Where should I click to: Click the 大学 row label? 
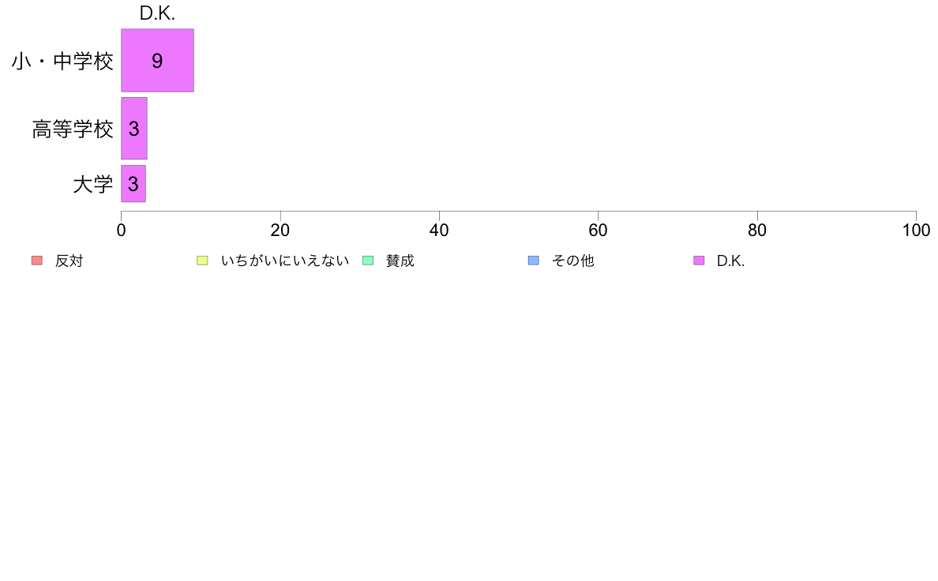pos(93,184)
